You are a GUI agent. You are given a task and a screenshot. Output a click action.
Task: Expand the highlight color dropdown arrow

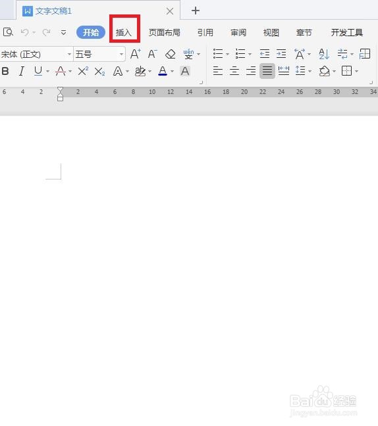click(x=149, y=72)
